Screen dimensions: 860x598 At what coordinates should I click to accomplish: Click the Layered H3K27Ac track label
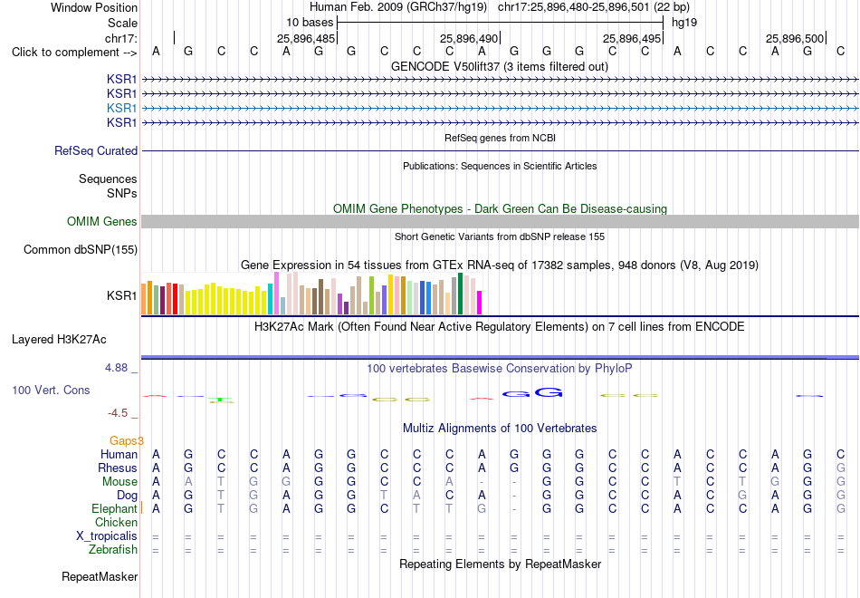pyautogui.click(x=59, y=340)
